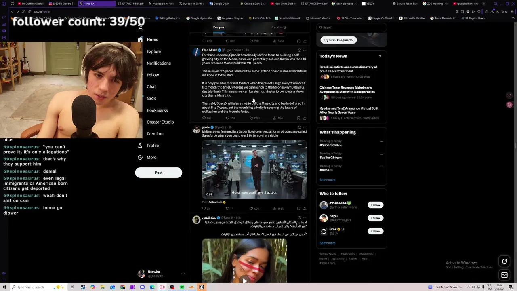Click the More circle icon
517x291 pixels.
point(140,157)
